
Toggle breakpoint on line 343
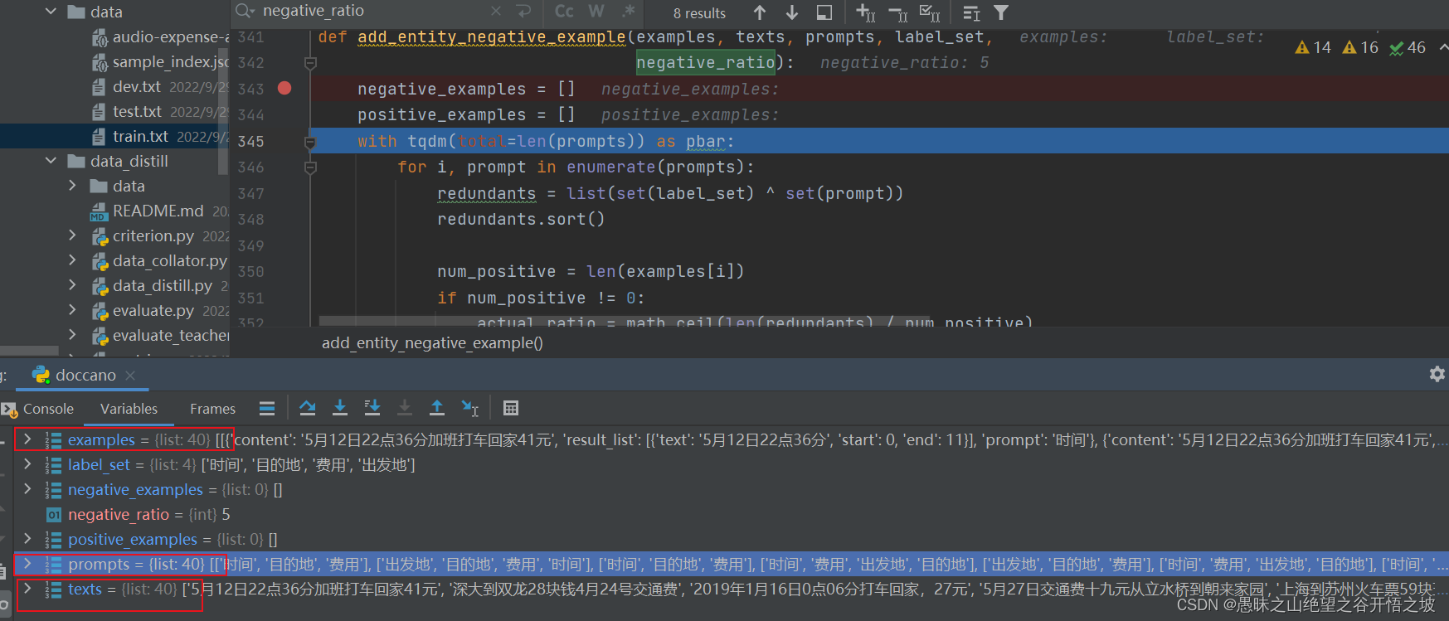(284, 88)
